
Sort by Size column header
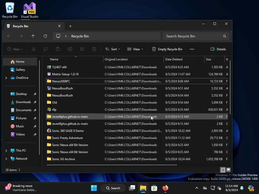(214, 59)
